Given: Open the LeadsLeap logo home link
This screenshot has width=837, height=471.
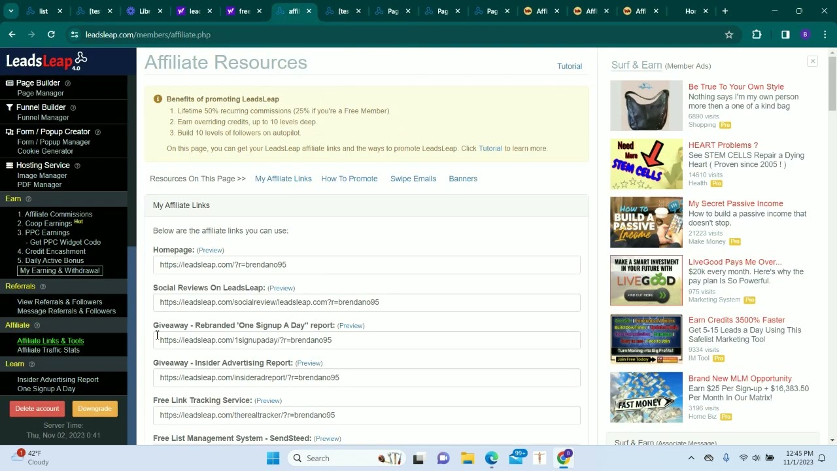Looking at the screenshot, I should tap(46, 61).
